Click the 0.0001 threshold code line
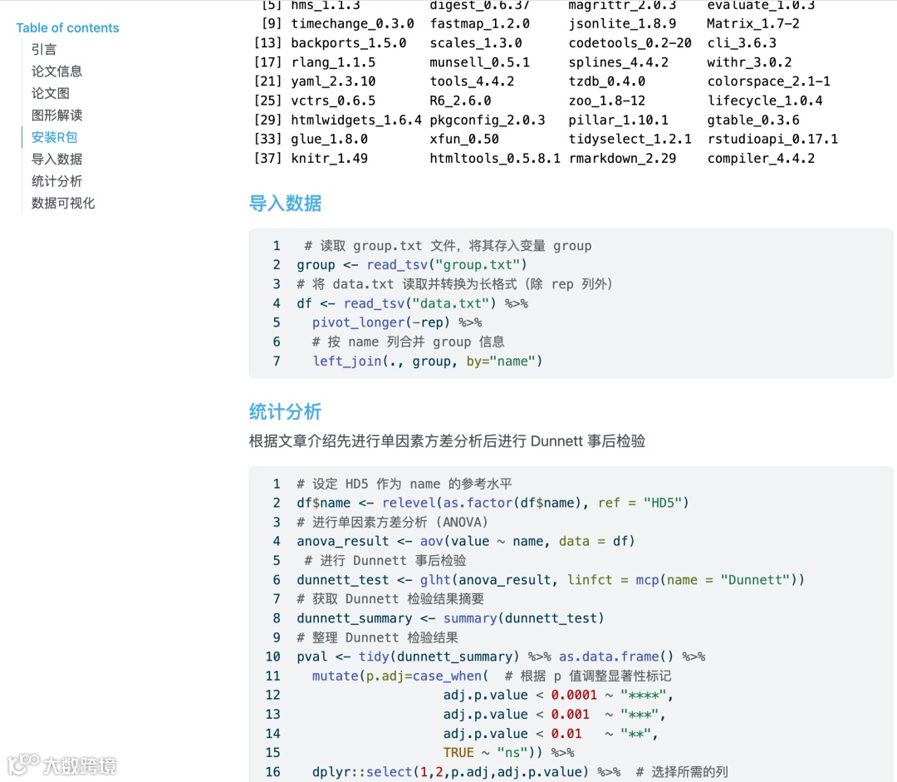 [x=558, y=695]
